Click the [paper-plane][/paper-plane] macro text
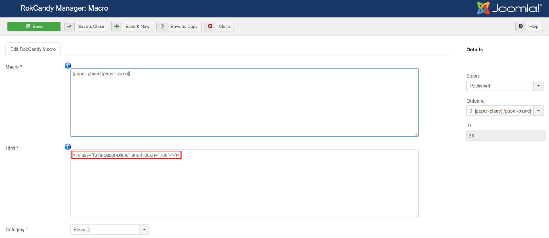This screenshot has width=549, height=238. click(x=101, y=73)
